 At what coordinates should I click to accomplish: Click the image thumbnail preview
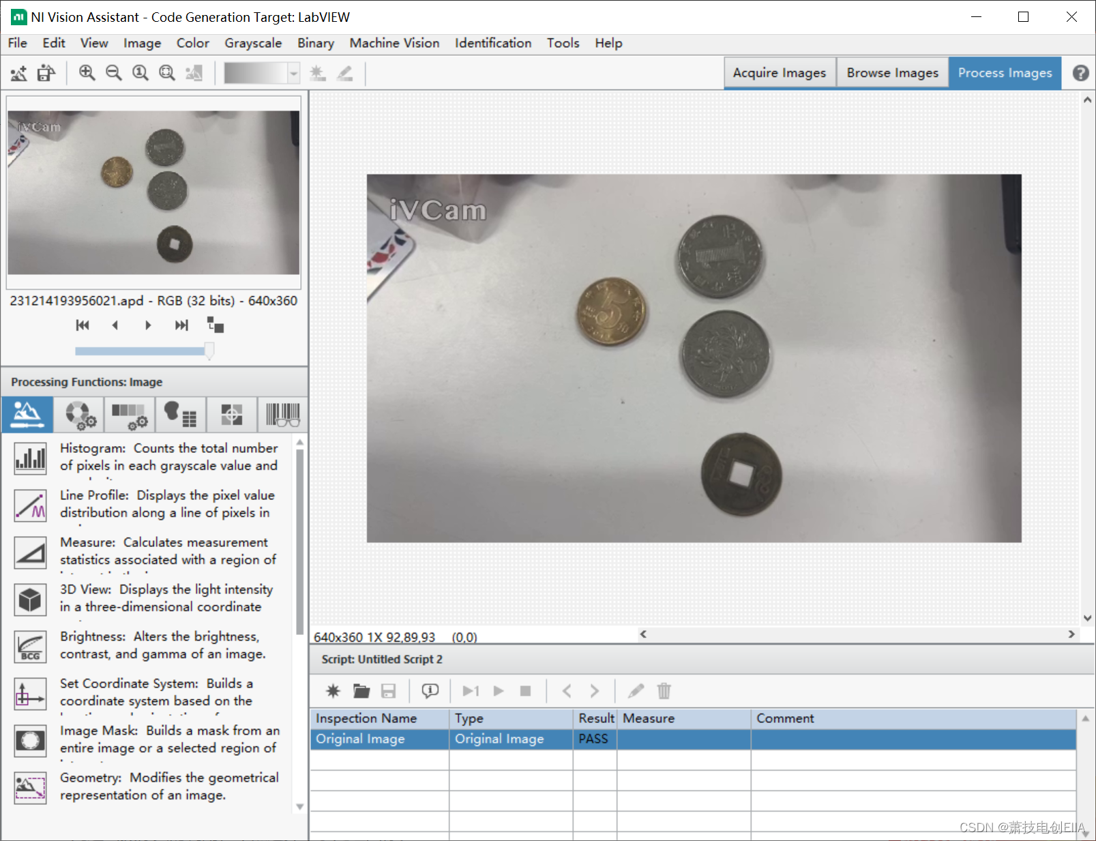click(x=153, y=192)
